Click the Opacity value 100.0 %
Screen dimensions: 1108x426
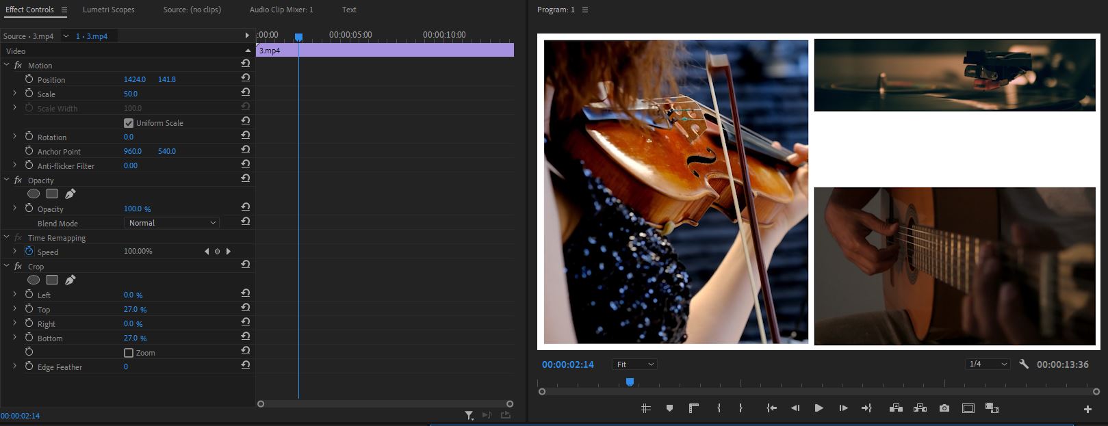click(x=138, y=209)
